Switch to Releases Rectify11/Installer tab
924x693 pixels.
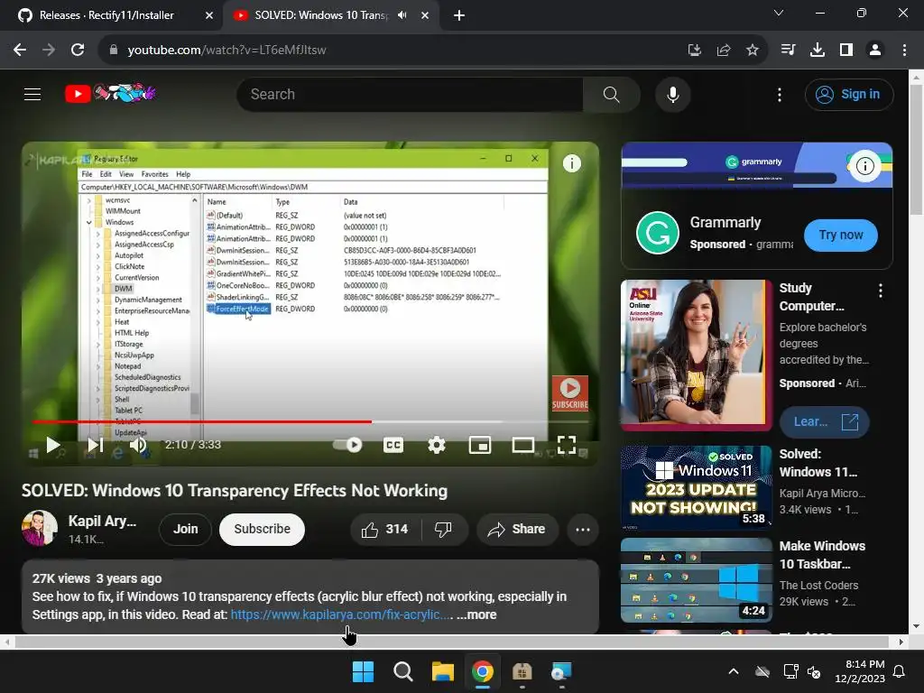106,15
